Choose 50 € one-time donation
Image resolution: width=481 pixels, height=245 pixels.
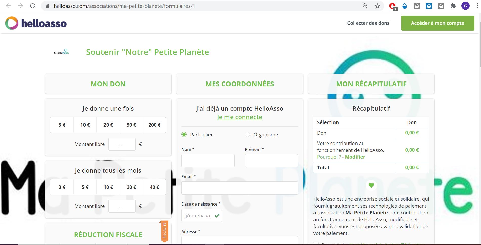click(131, 125)
